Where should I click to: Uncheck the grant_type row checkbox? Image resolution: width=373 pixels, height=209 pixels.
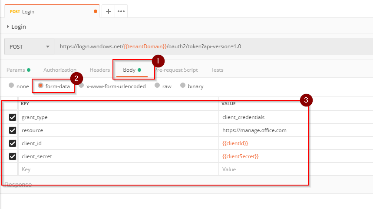click(x=13, y=117)
